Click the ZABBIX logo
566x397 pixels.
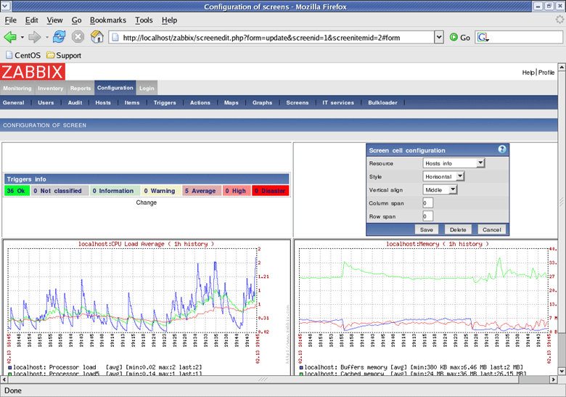pos(33,72)
